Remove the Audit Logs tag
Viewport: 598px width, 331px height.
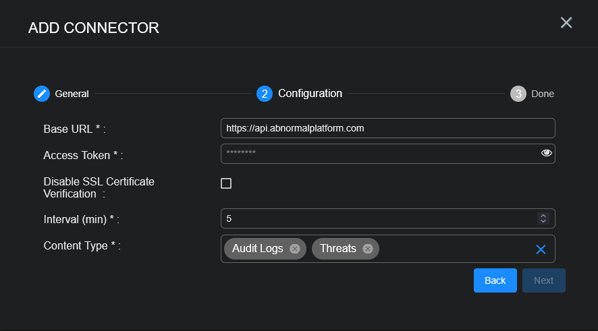point(295,249)
